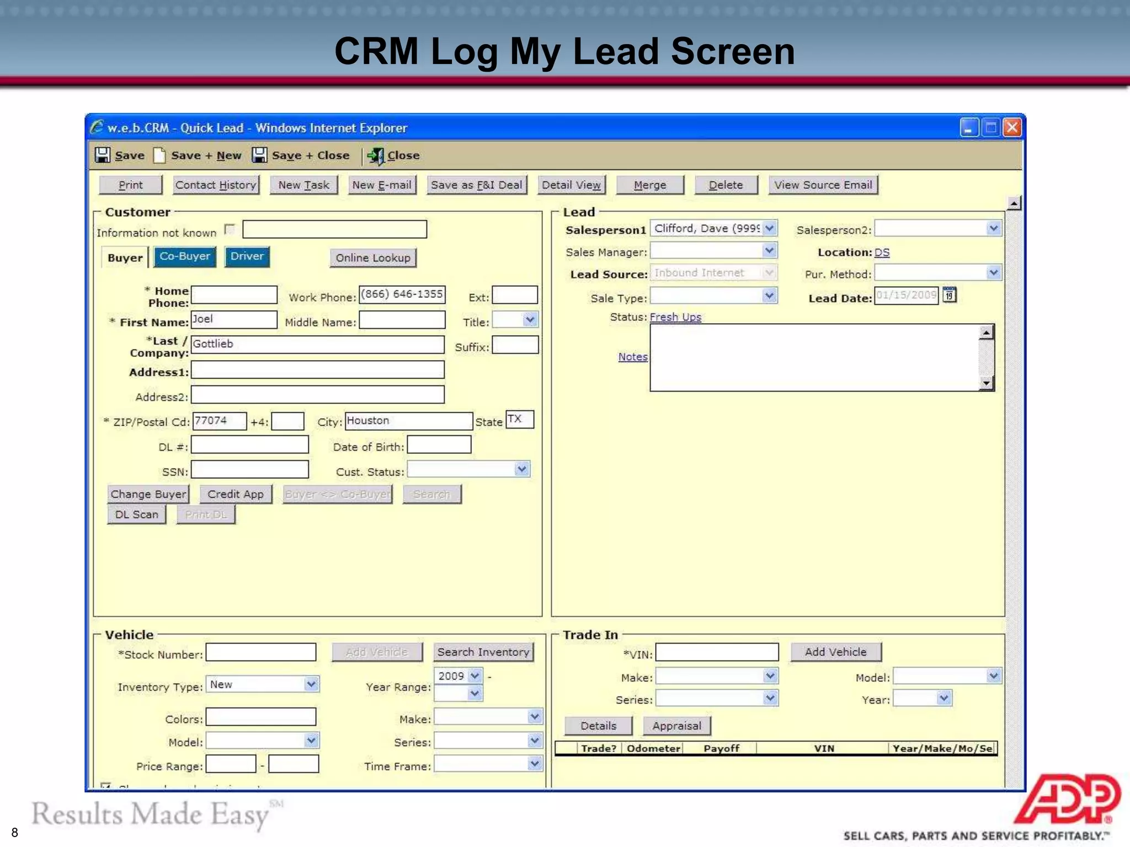Click the Delete button

726,185
